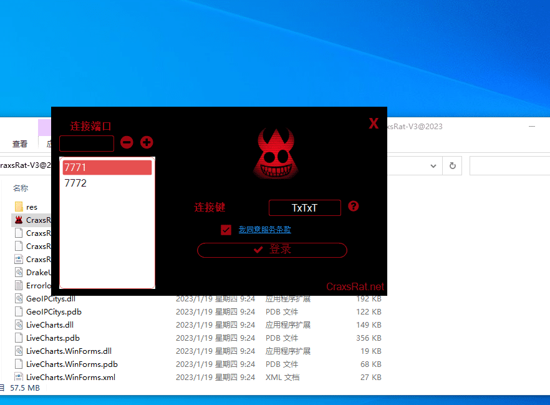Image resolution: width=550 pixels, height=405 pixels.
Task: Toggle the 我同意服务条款 agreement checkbox
Action: tap(226, 230)
